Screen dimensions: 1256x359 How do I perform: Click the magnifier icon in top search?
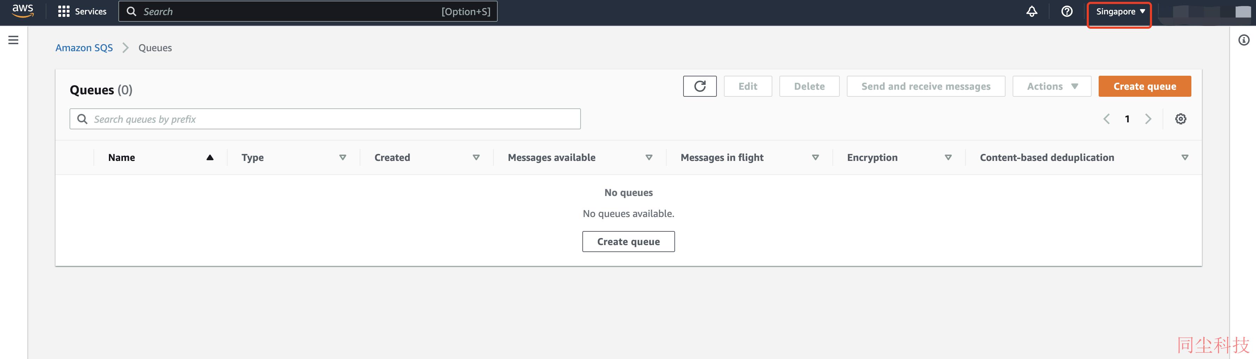(131, 11)
